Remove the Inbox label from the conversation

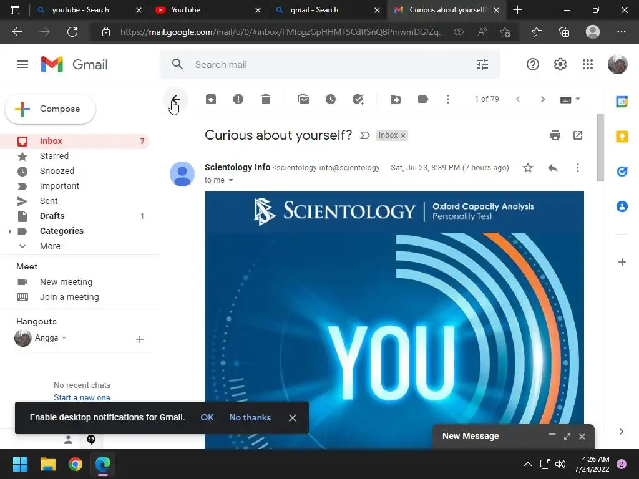coord(403,135)
